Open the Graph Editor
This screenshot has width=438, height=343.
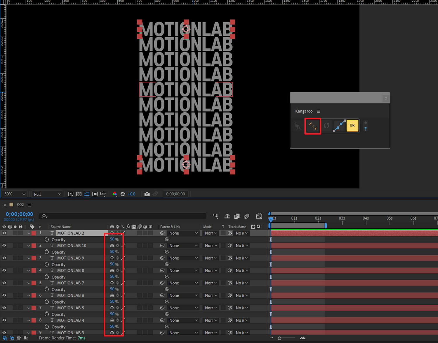[x=259, y=216]
